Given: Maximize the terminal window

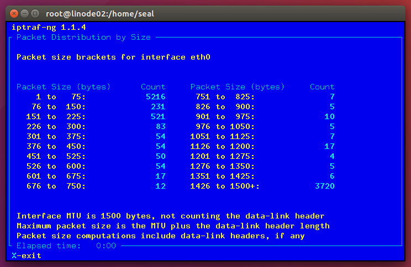Looking at the screenshot, I should pyautogui.click(x=35, y=14).
